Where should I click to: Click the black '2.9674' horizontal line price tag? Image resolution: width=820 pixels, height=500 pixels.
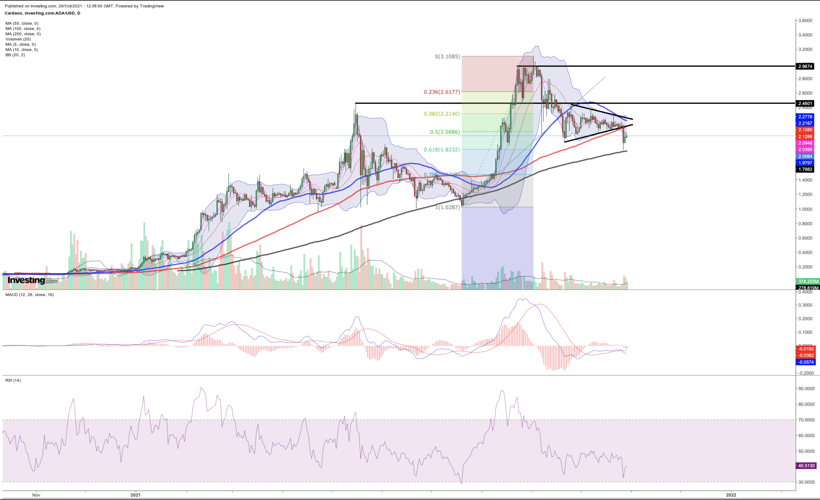pyautogui.click(x=805, y=67)
